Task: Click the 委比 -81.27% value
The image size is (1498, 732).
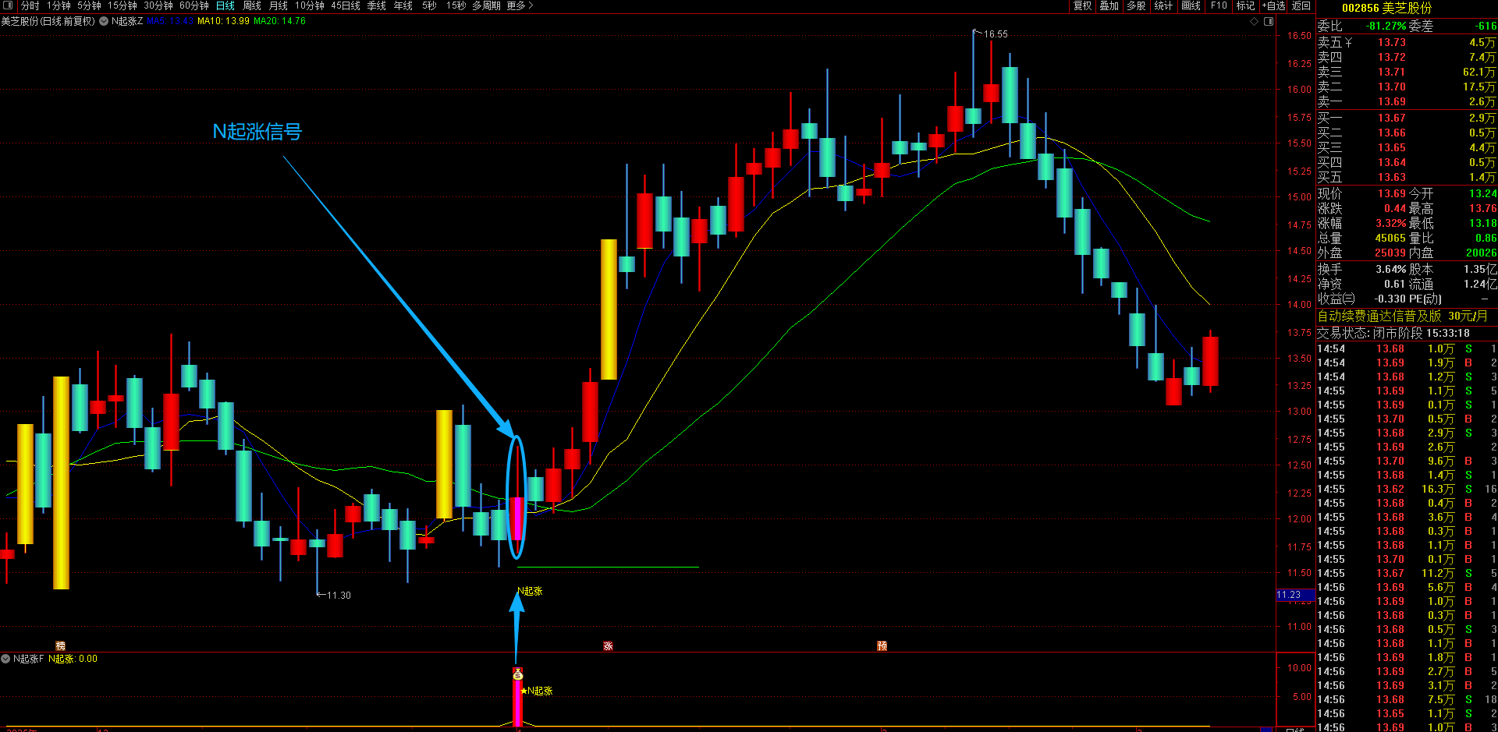Action: pyautogui.click(x=1386, y=26)
